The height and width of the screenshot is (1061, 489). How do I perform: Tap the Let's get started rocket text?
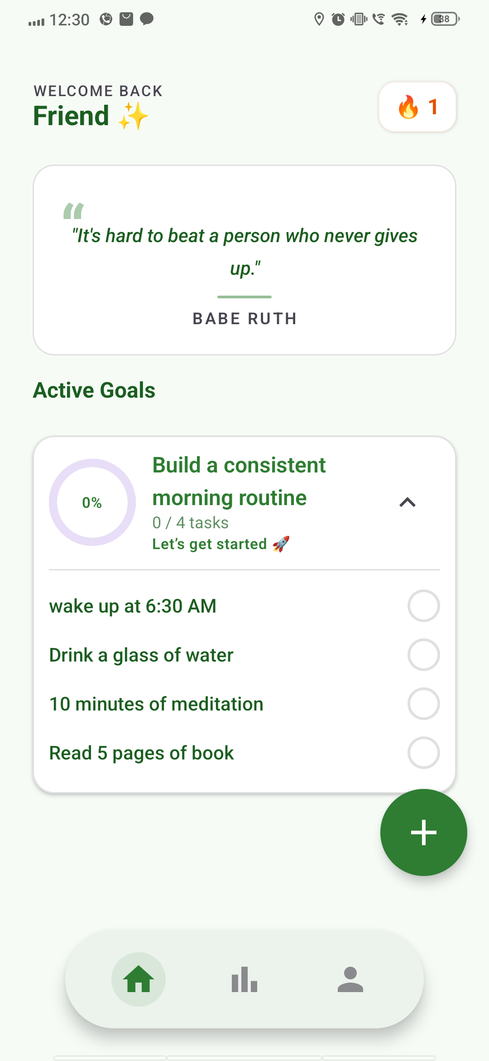click(221, 544)
